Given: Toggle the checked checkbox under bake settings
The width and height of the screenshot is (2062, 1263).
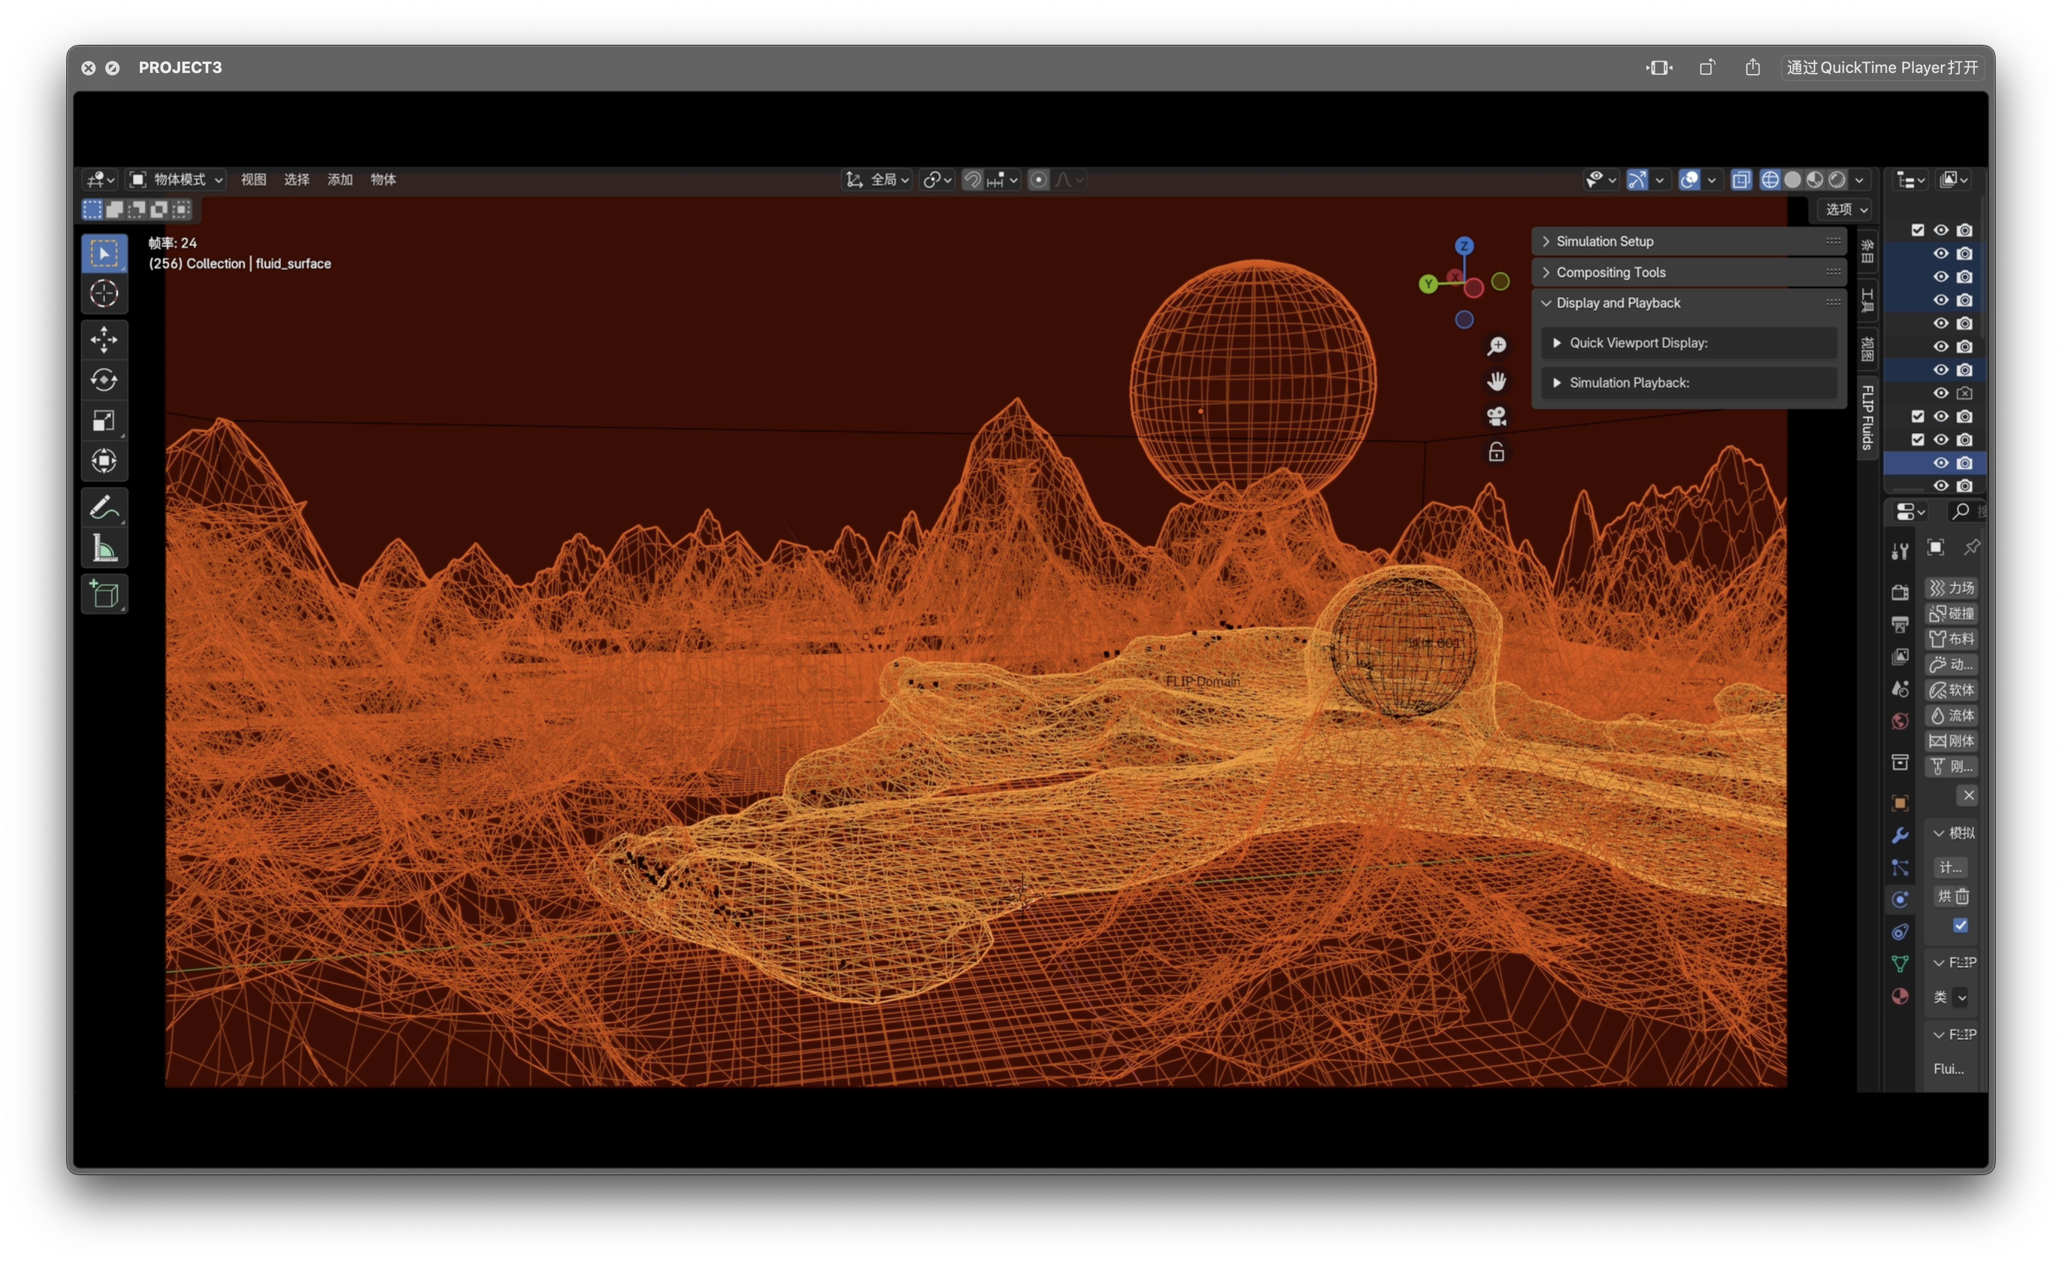Looking at the screenshot, I should pos(1960,925).
